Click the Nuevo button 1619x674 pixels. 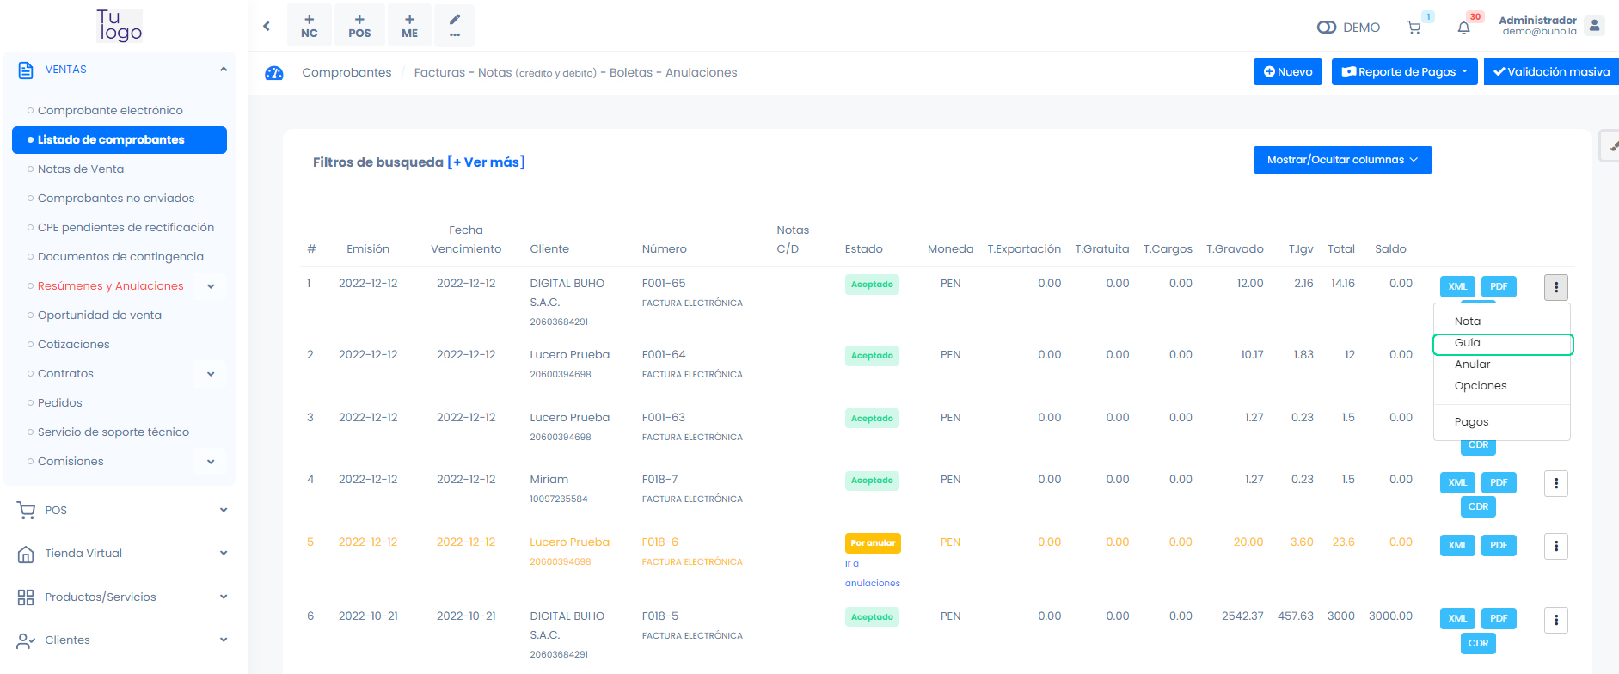pos(1288,72)
